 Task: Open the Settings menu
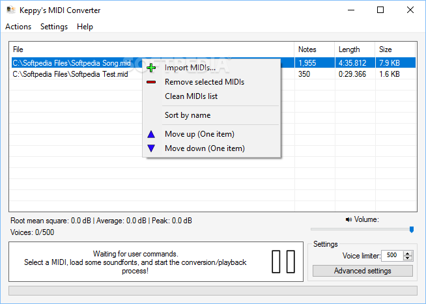[54, 27]
